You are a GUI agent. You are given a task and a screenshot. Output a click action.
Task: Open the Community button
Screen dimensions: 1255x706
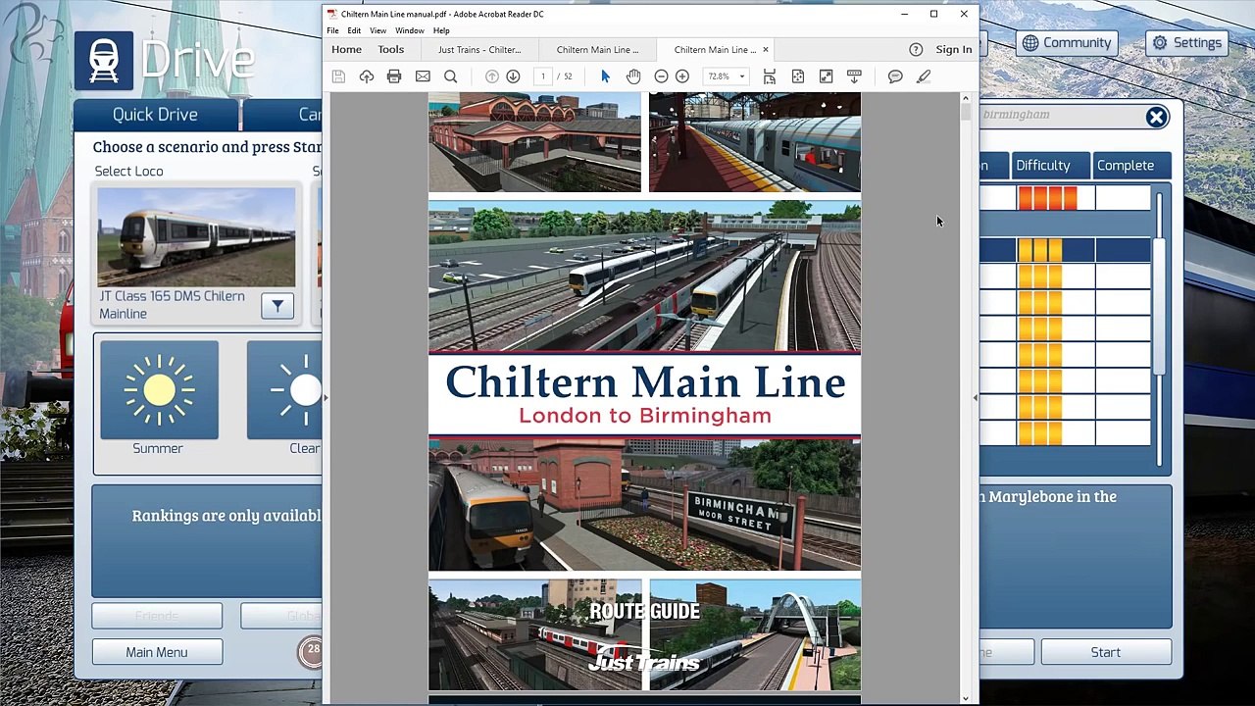(x=1066, y=43)
